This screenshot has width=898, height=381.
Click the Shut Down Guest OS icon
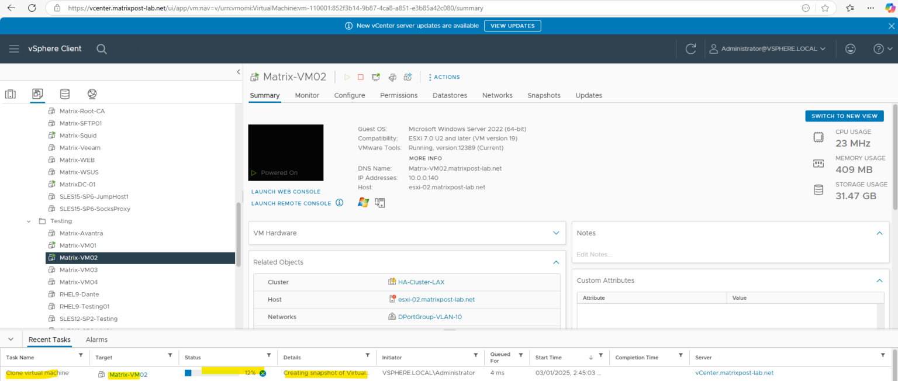tap(361, 77)
